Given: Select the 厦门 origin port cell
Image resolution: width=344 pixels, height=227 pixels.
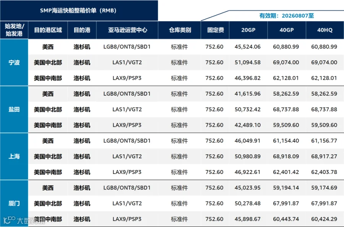Looking at the screenshot, I should 14,203.
